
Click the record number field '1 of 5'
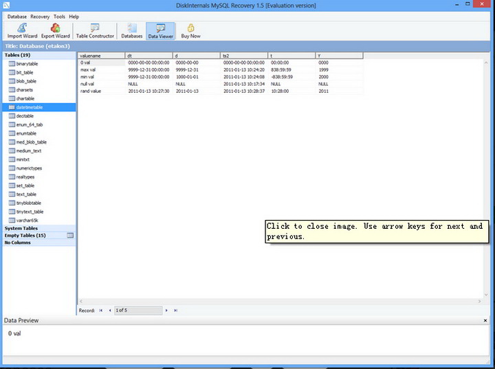point(138,311)
